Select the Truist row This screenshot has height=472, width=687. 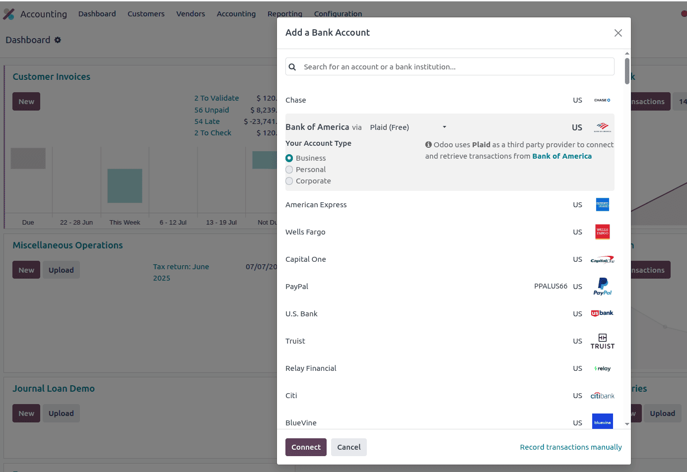click(x=450, y=341)
